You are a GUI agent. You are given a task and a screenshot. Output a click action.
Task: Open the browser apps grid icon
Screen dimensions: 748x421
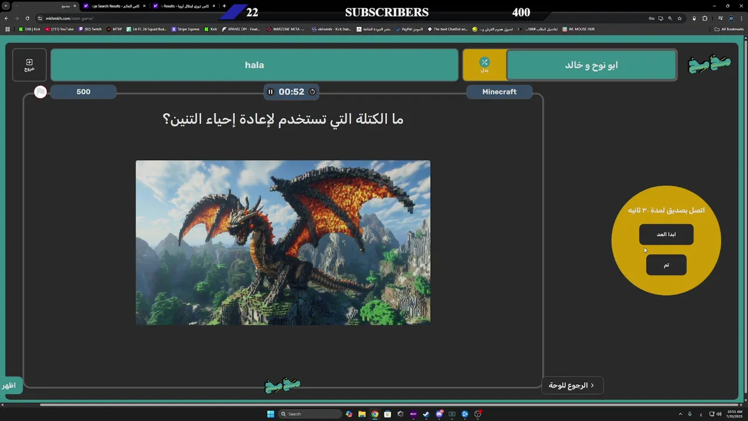click(x=8, y=29)
